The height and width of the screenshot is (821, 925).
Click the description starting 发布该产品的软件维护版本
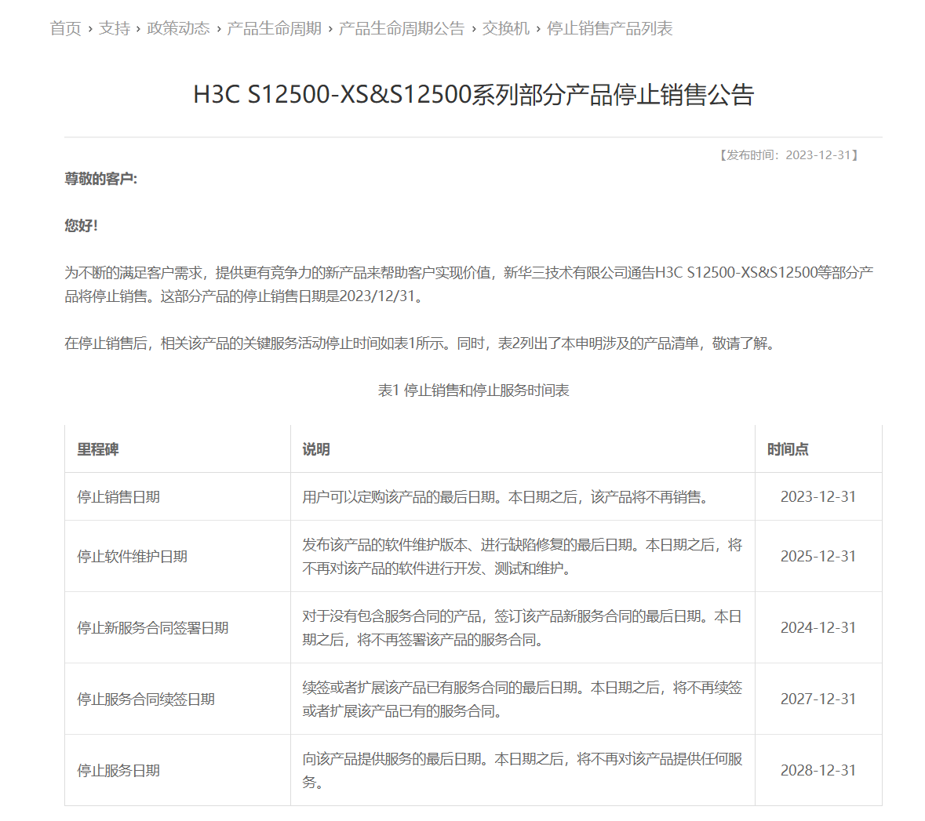point(522,557)
